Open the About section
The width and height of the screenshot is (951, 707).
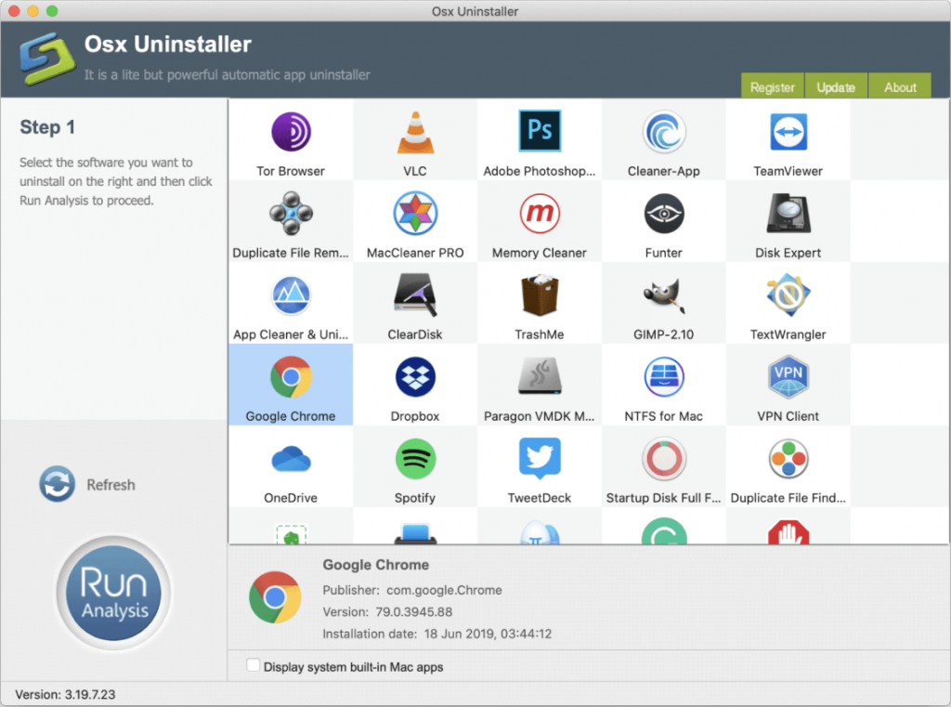point(899,86)
